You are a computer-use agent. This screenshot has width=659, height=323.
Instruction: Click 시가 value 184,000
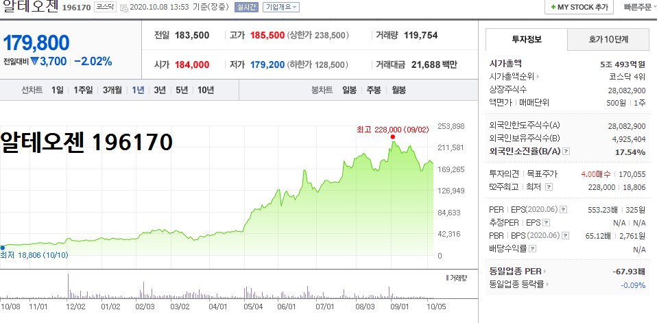tap(192, 64)
